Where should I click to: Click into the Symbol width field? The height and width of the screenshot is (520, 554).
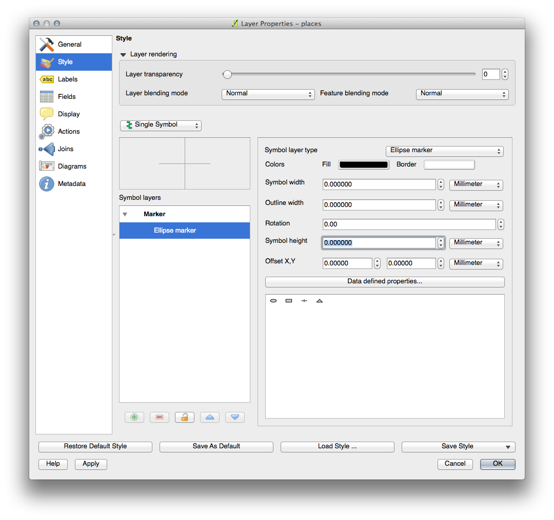coord(379,184)
